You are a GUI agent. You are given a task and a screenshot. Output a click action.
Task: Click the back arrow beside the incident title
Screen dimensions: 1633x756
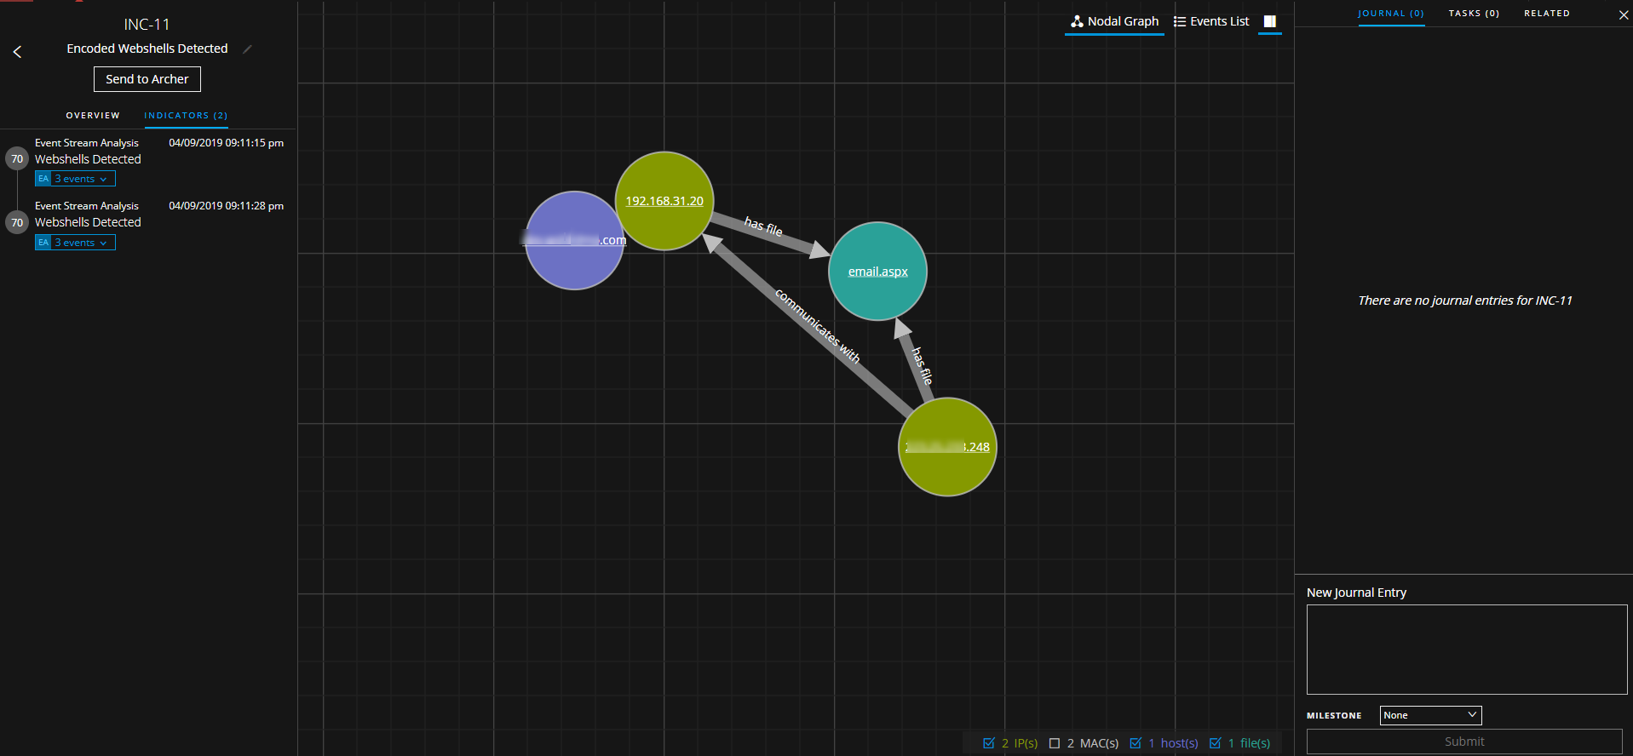17,52
